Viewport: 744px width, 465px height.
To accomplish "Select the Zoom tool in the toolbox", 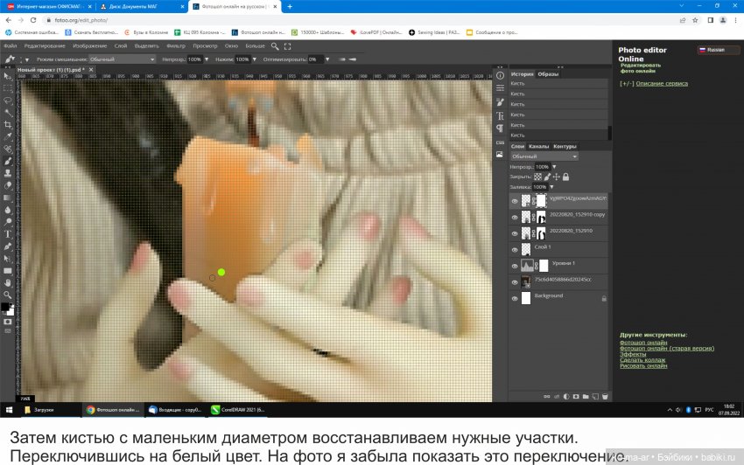I will 8,295.
